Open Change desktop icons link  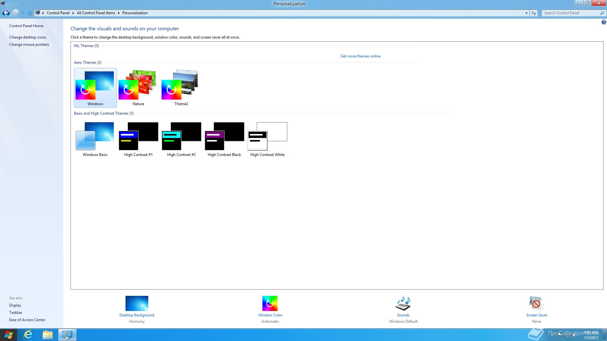(x=28, y=37)
